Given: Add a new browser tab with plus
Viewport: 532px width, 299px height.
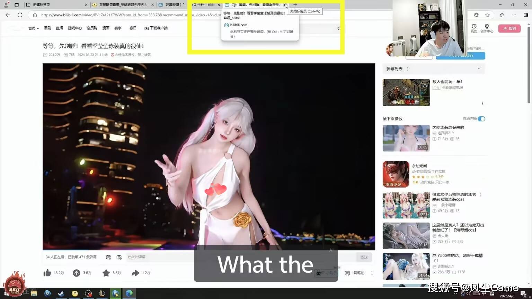Looking at the screenshot, I should pyautogui.click(x=295, y=4).
